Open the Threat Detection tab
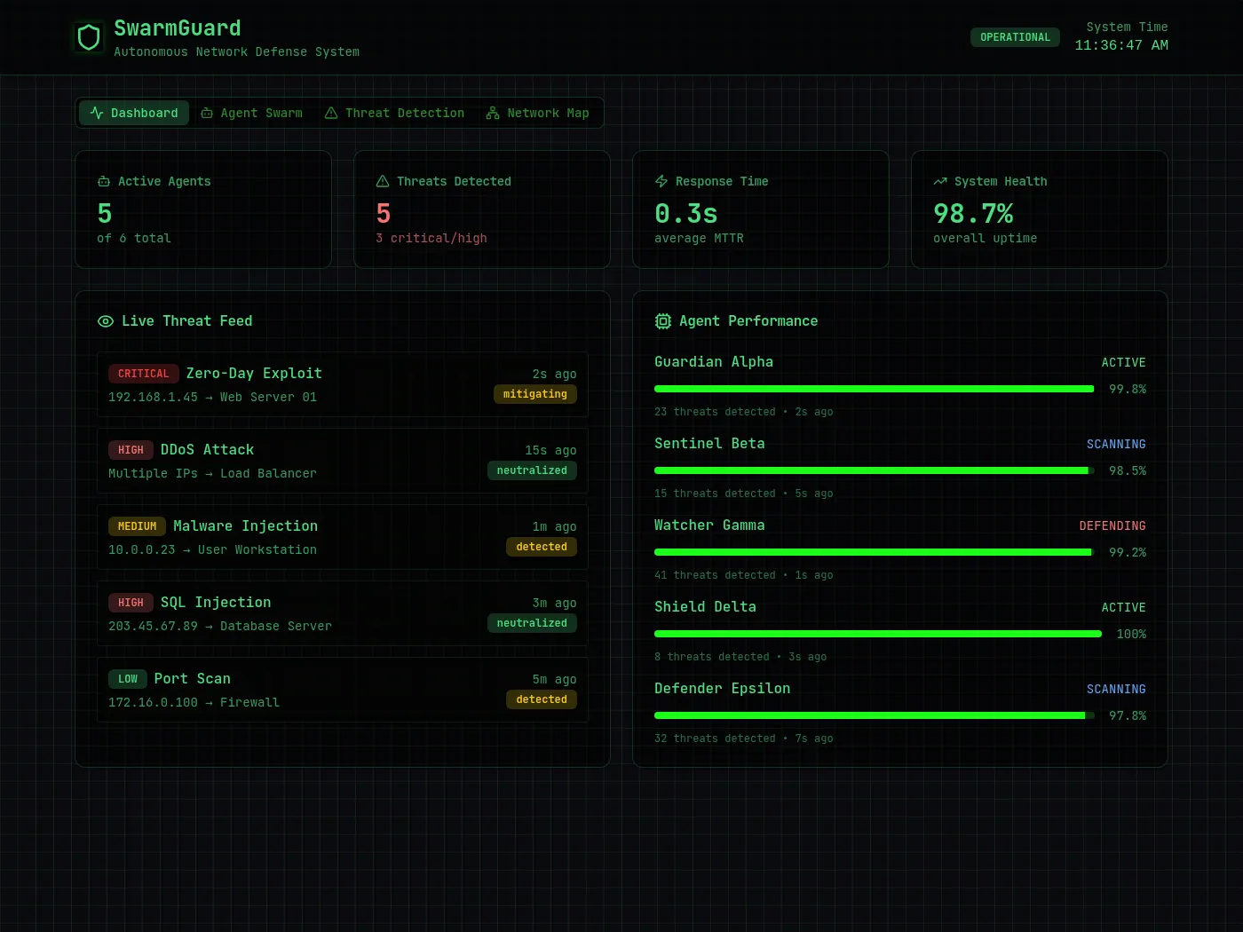The width and height of the screenshot is (1243, 932). (394, 113)
